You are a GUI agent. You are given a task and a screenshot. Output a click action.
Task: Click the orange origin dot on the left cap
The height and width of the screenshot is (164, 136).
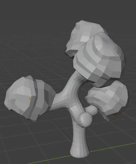[30, 99]
